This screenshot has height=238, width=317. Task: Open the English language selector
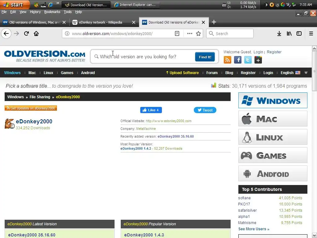pyautogui.click(x=290, y=73)
